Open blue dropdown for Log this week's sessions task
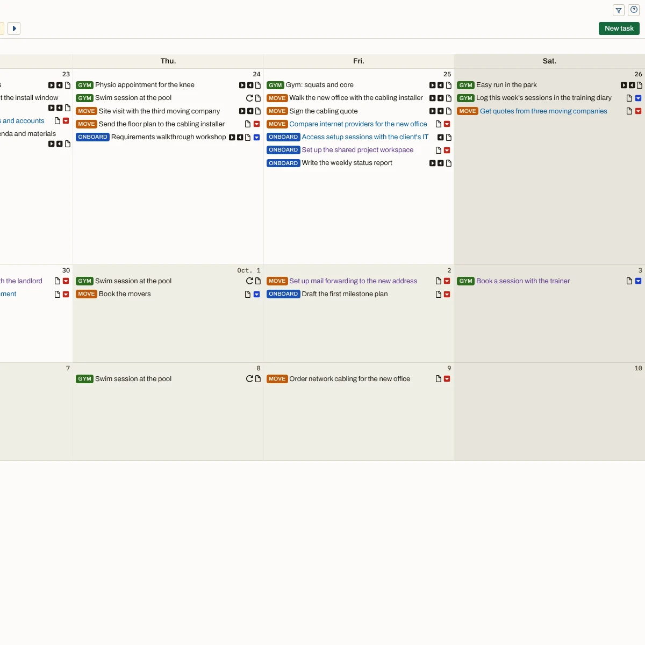 coord(638,98)
